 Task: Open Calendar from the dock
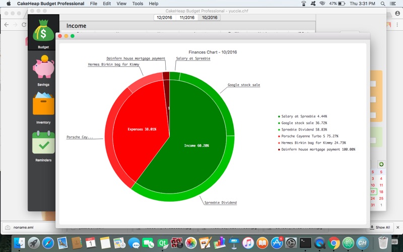tap(91, 243)
